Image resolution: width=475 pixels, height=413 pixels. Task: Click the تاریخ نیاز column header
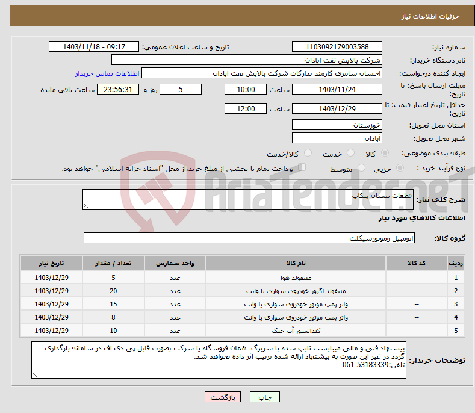[52, 263]
